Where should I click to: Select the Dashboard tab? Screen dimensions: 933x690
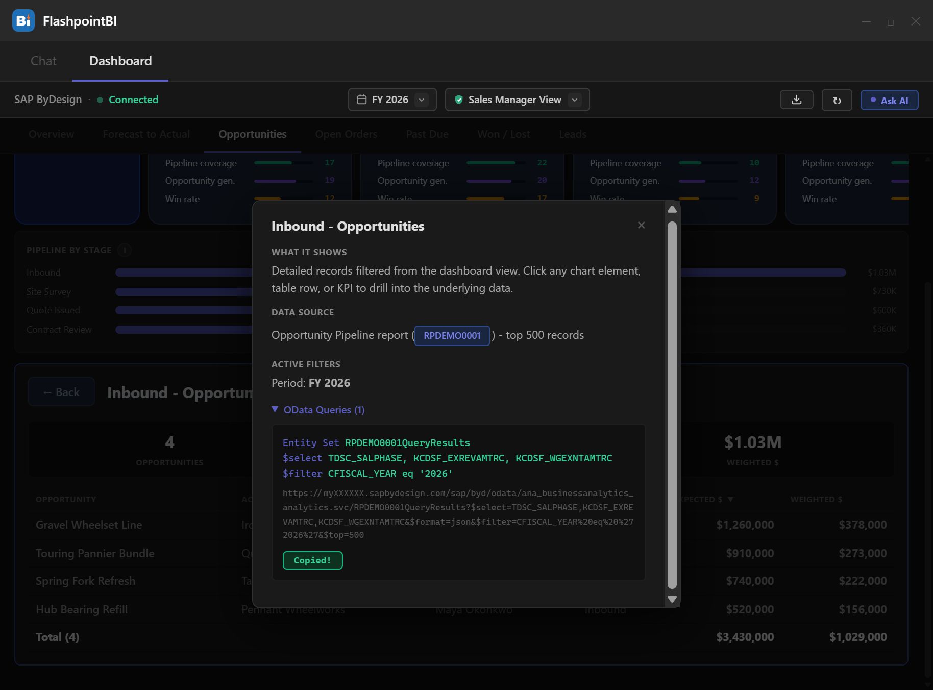pos(120,61)
